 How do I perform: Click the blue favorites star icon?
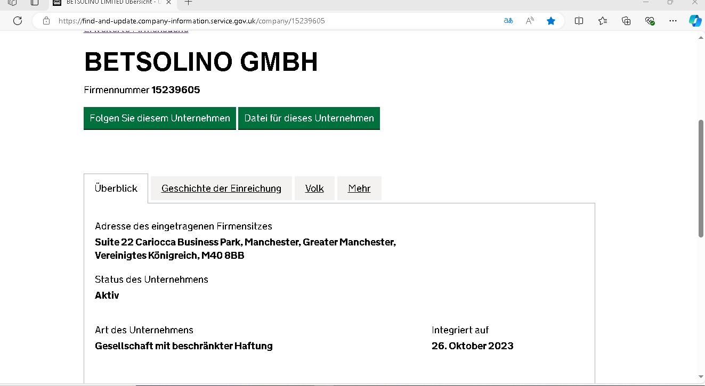(551, 21)
